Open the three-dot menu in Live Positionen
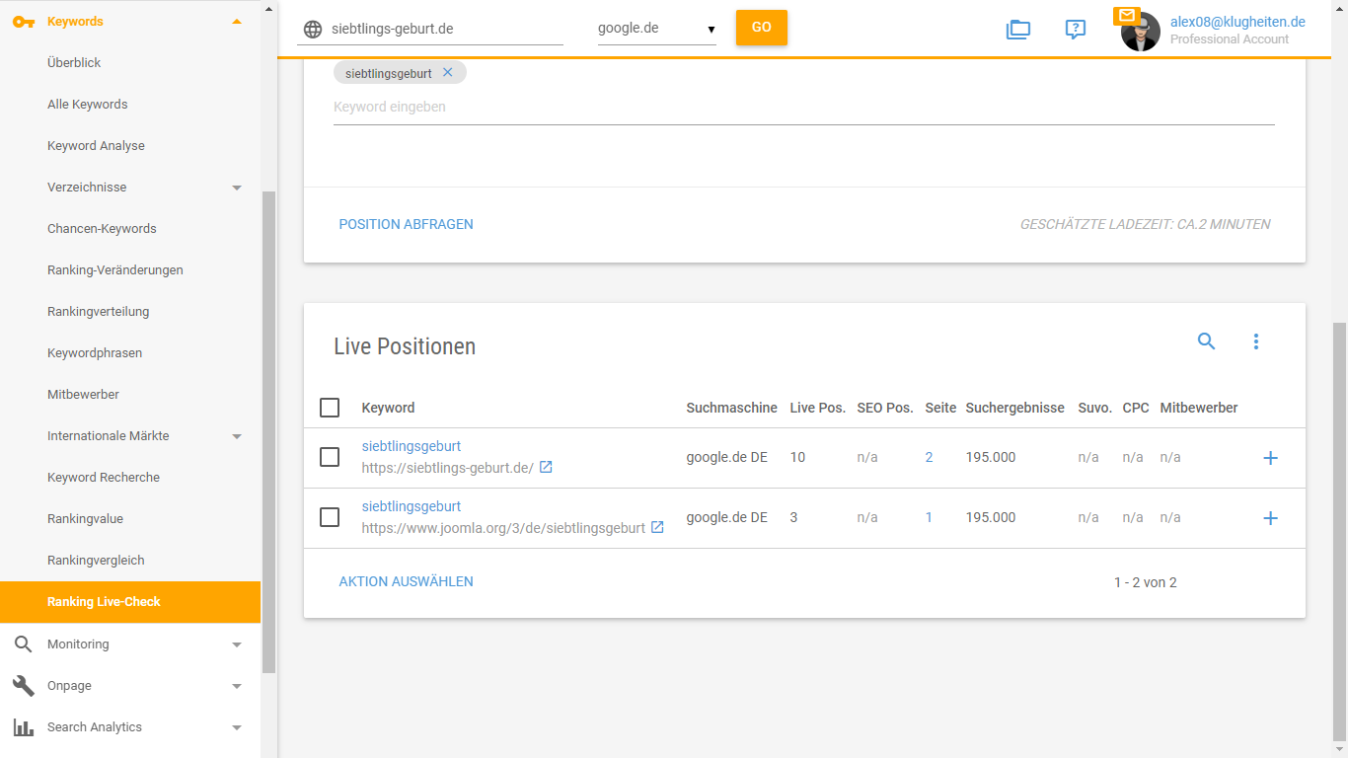 1256,341
